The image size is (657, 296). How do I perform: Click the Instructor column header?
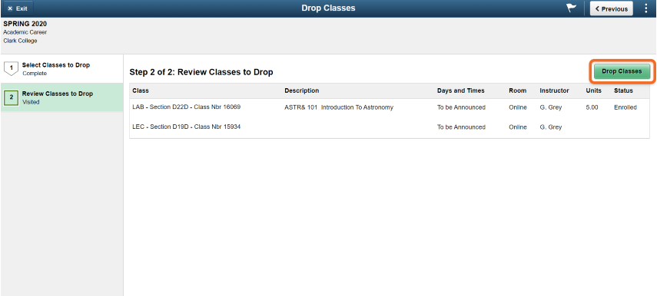click(554, 90)
